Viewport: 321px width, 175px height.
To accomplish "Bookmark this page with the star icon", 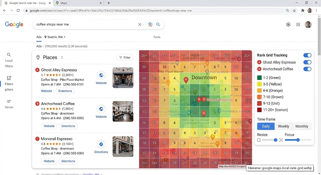I will 294,10.
